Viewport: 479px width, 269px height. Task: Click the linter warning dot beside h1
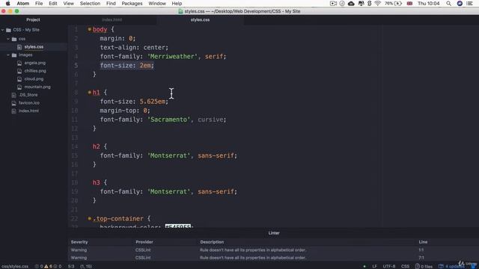[90, 92]
